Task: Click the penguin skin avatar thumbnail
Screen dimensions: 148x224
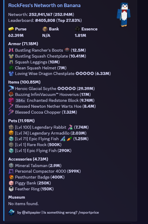Action: pos(124,14)
